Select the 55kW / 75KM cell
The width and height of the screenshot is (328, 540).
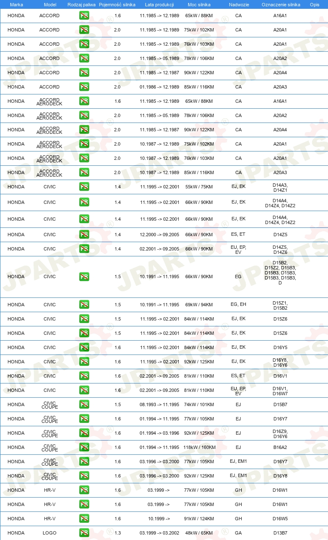click(x=199, y=187)
